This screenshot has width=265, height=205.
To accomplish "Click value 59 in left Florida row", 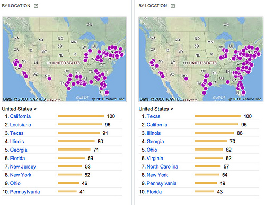I will click(91, 159).
